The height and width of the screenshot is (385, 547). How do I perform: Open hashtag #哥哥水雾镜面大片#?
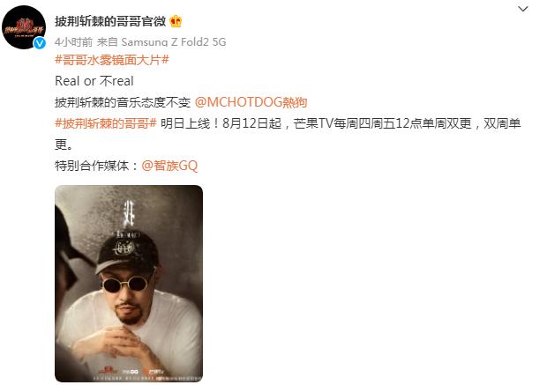click(x=112, y=60)
